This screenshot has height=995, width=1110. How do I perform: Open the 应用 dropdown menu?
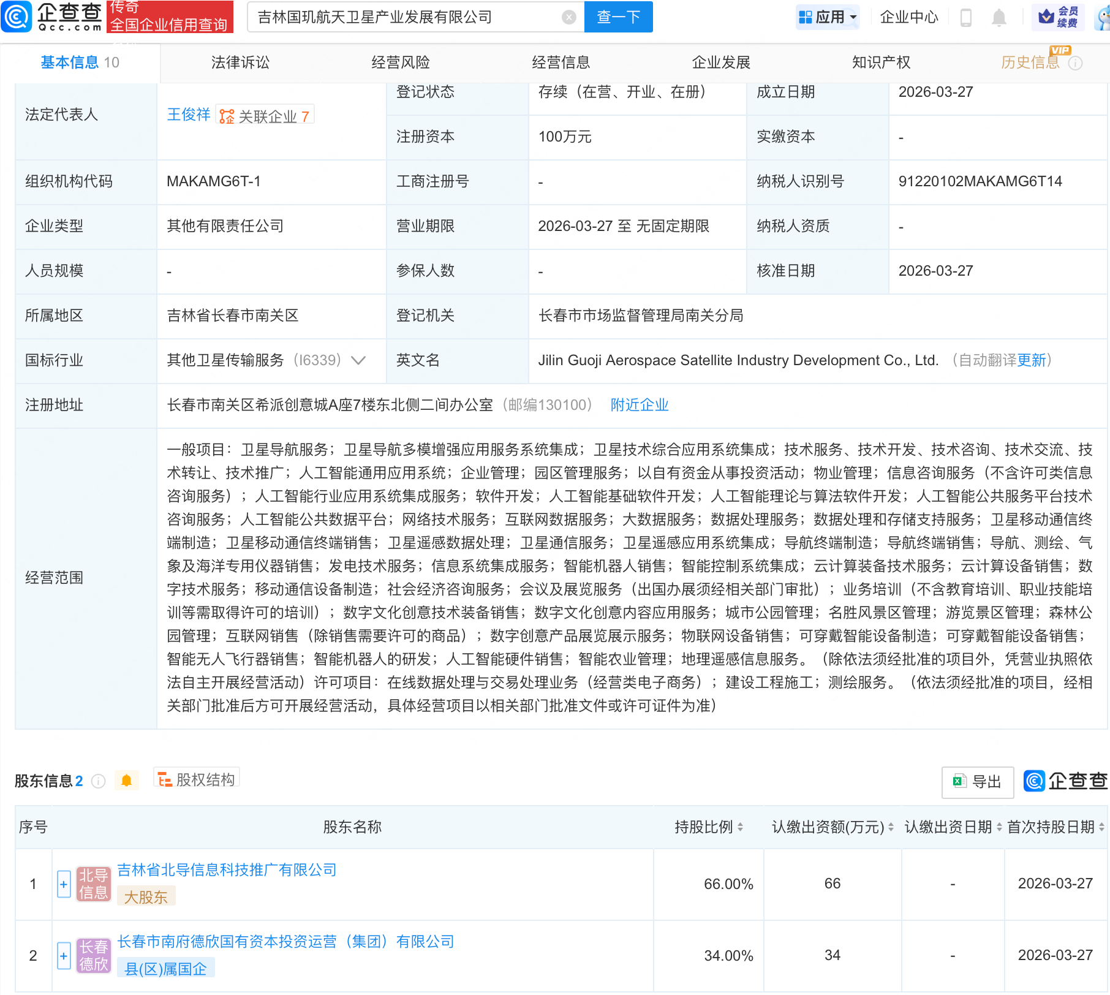click(828, 17)
